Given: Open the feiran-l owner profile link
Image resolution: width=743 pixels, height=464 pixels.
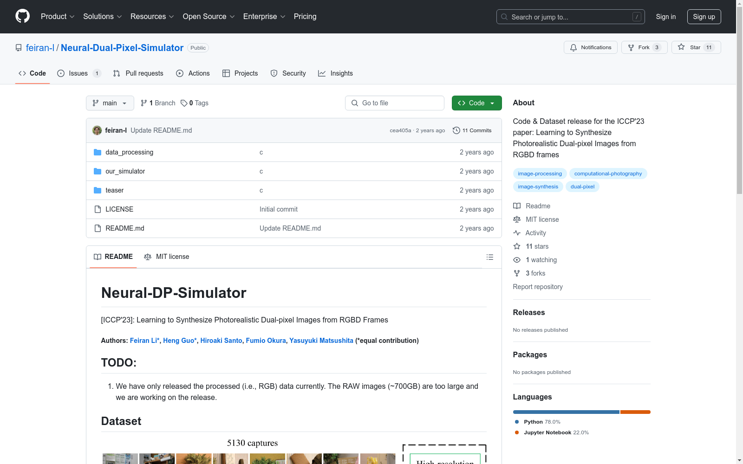Looking at the screenshot, I should coord(40,48).
